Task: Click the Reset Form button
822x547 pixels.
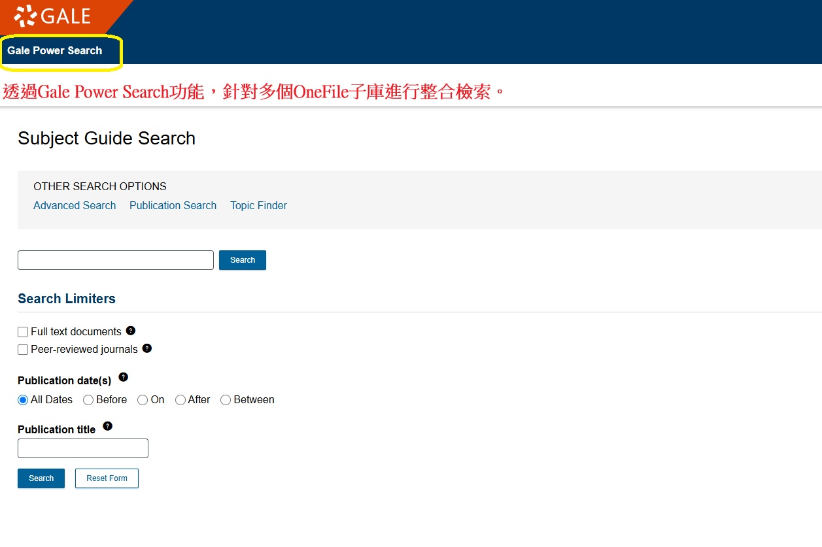Action: click(x=107, y=478)
